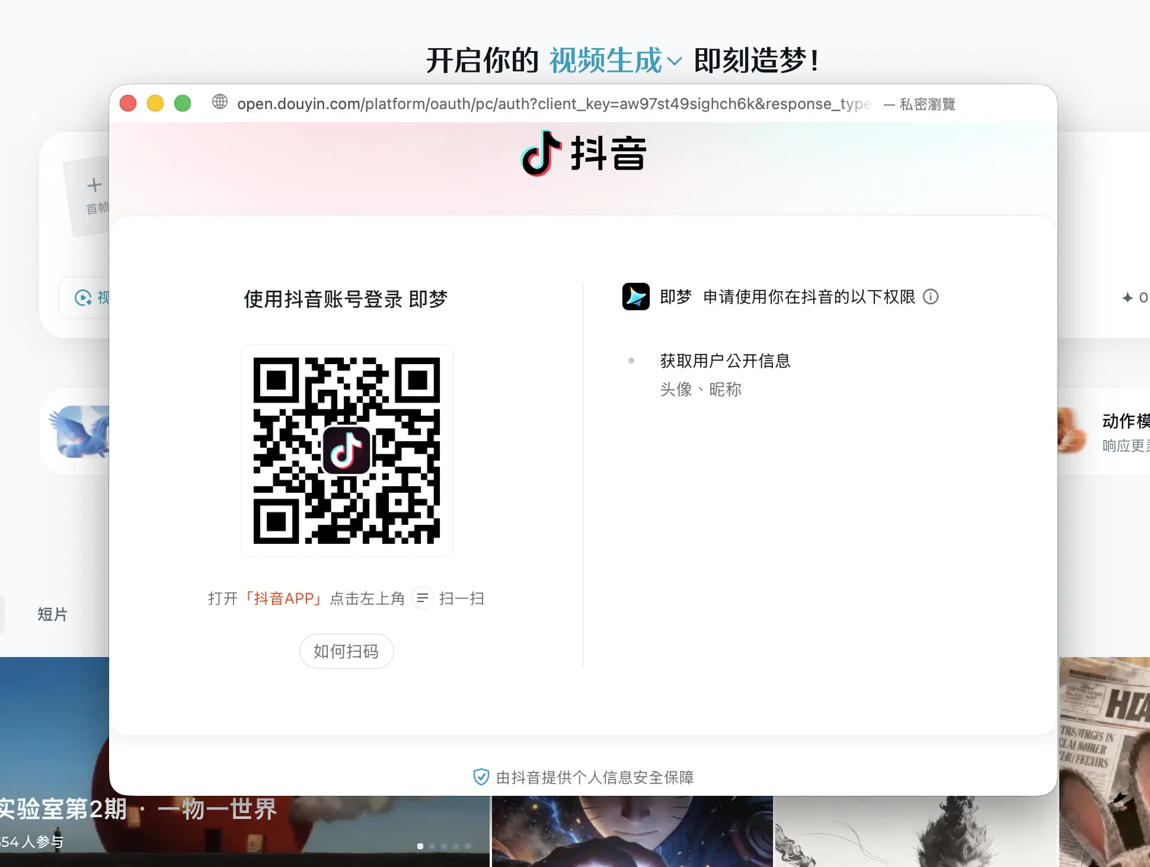
Task: Click the 「抖音APP」 red text
Action: click(284, 598)
